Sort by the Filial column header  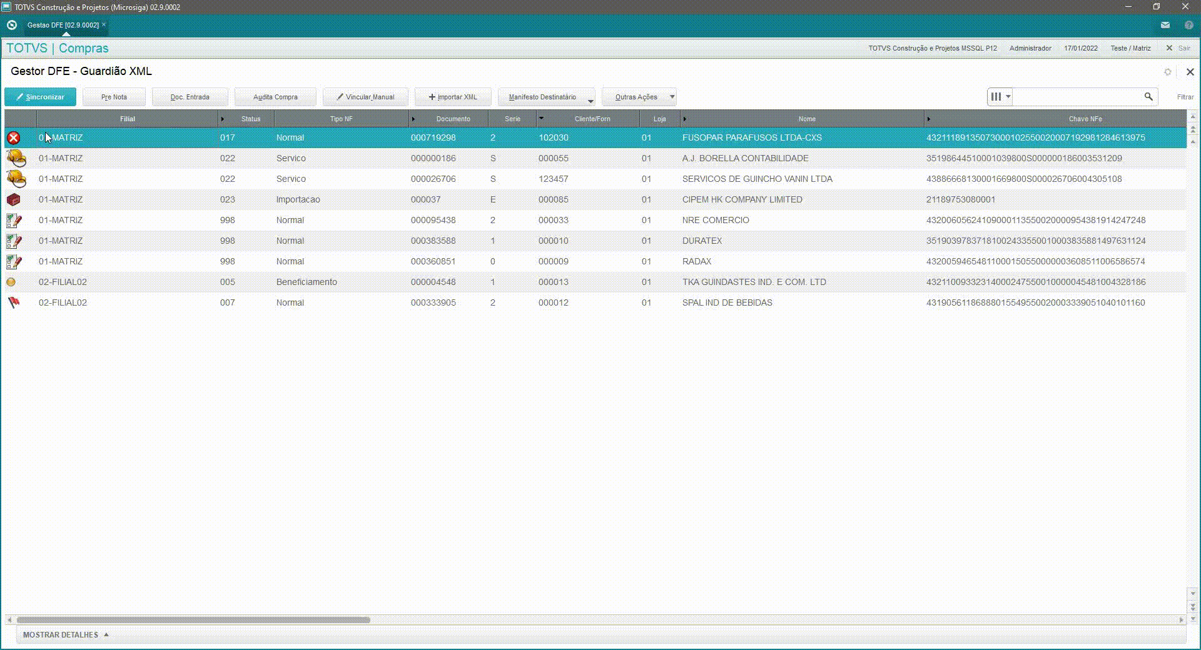(128, 119)
